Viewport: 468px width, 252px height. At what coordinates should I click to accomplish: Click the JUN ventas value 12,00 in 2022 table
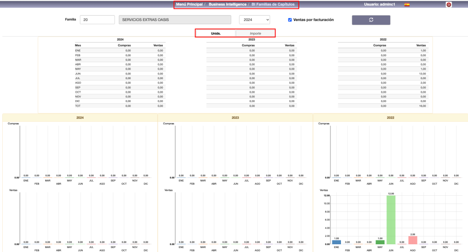point(420,74)
